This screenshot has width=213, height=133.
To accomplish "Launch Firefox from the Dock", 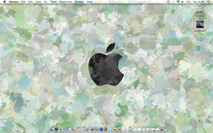I will pos(106,129).
